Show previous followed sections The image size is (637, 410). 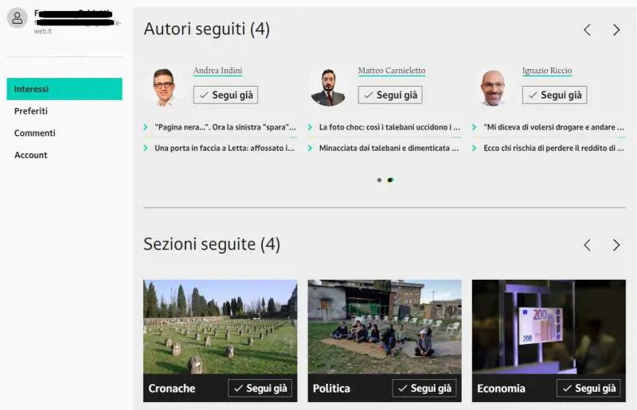pos(587,245)
